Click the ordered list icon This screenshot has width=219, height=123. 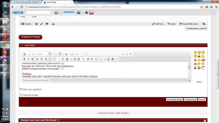tap(51, 59)
